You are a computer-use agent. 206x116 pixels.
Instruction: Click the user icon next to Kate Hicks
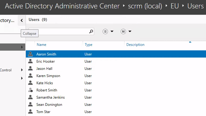pyautogui.click(x=30, y=83)
